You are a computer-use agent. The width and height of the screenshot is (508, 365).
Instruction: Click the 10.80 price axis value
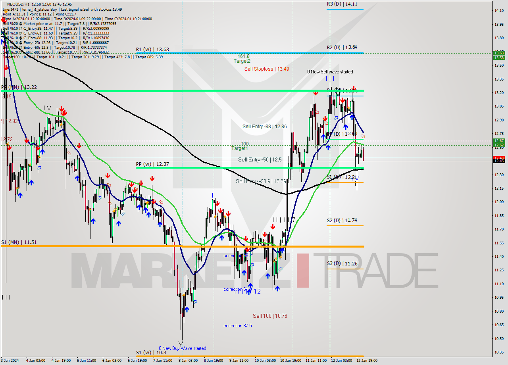(499, 311)
